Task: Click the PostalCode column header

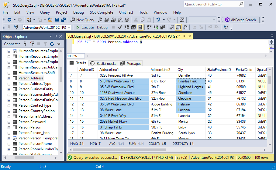Action: pos(245,70)
